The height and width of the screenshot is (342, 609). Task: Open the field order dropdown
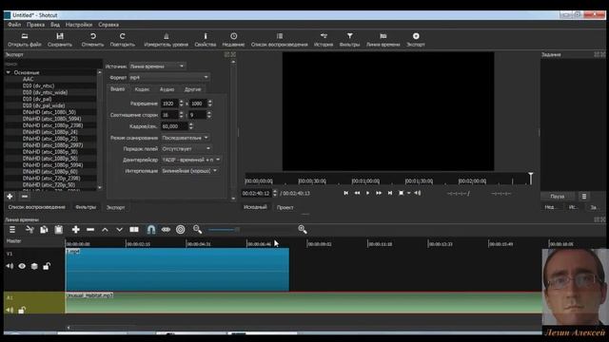click(187, 148)
